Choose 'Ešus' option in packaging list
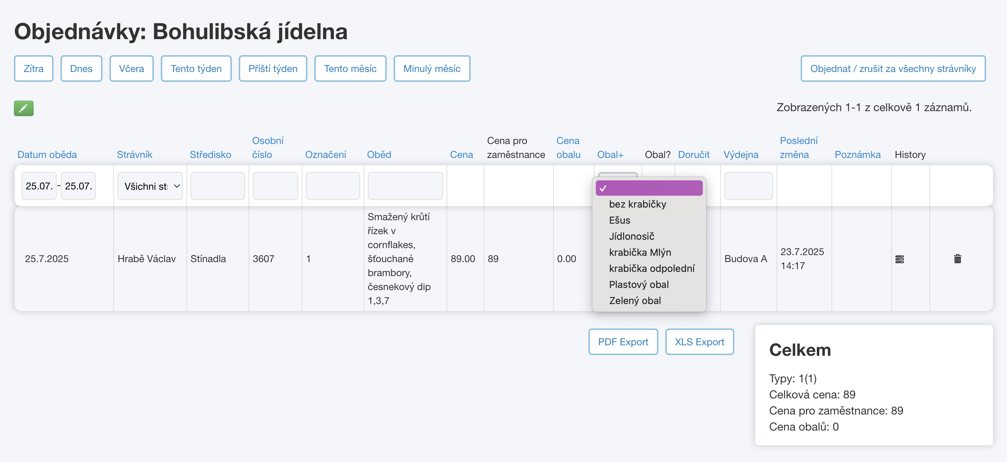This screenshot has width=1007, height=462. click(x=619, y=220)
